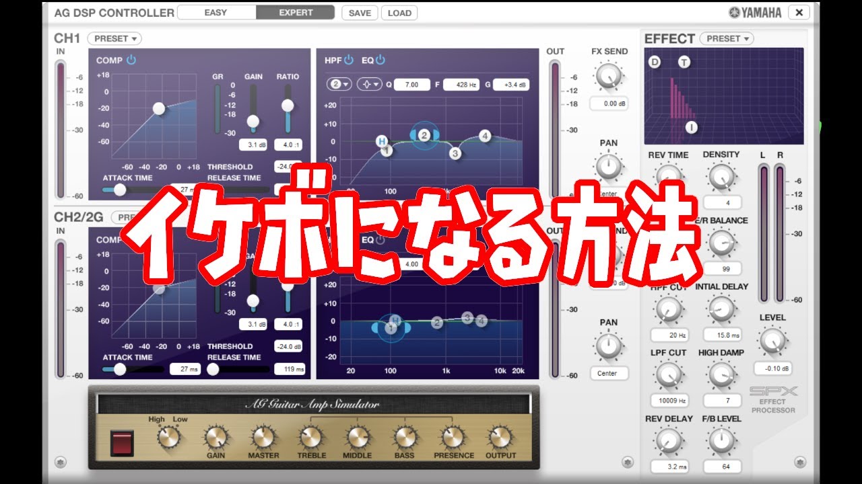Click the CH1 compressor threshold handle
862x484 pixels.
(158, 108)
